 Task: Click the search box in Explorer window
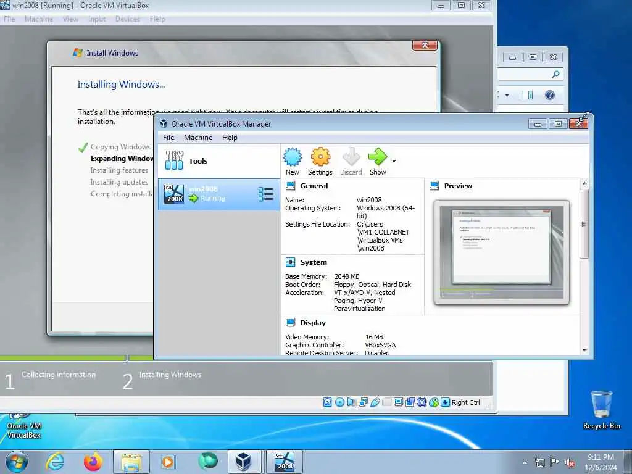point(530,74)
